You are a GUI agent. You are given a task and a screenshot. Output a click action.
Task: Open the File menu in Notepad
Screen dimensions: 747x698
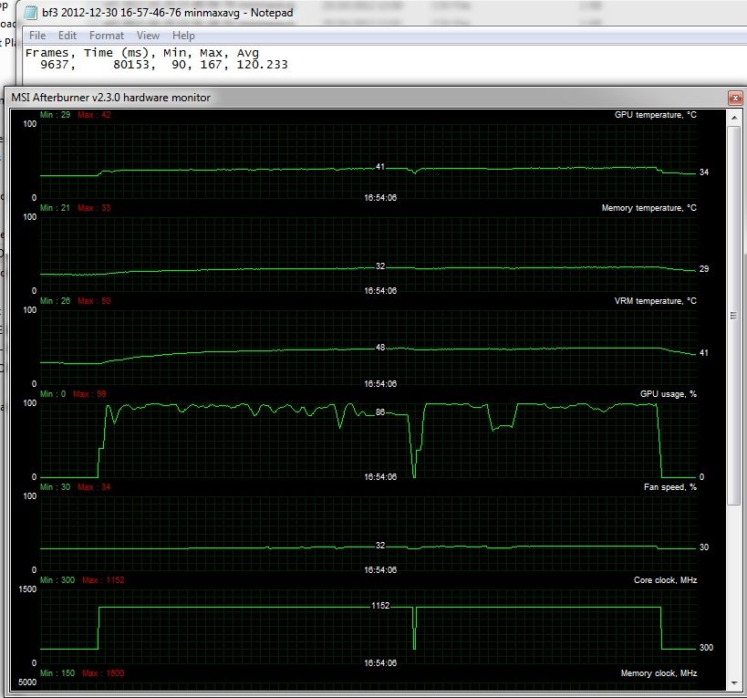pyautogui.click(x=37, y=36)
